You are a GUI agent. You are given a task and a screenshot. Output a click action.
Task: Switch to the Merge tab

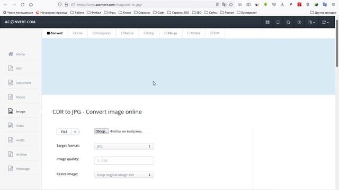[171, 33]
